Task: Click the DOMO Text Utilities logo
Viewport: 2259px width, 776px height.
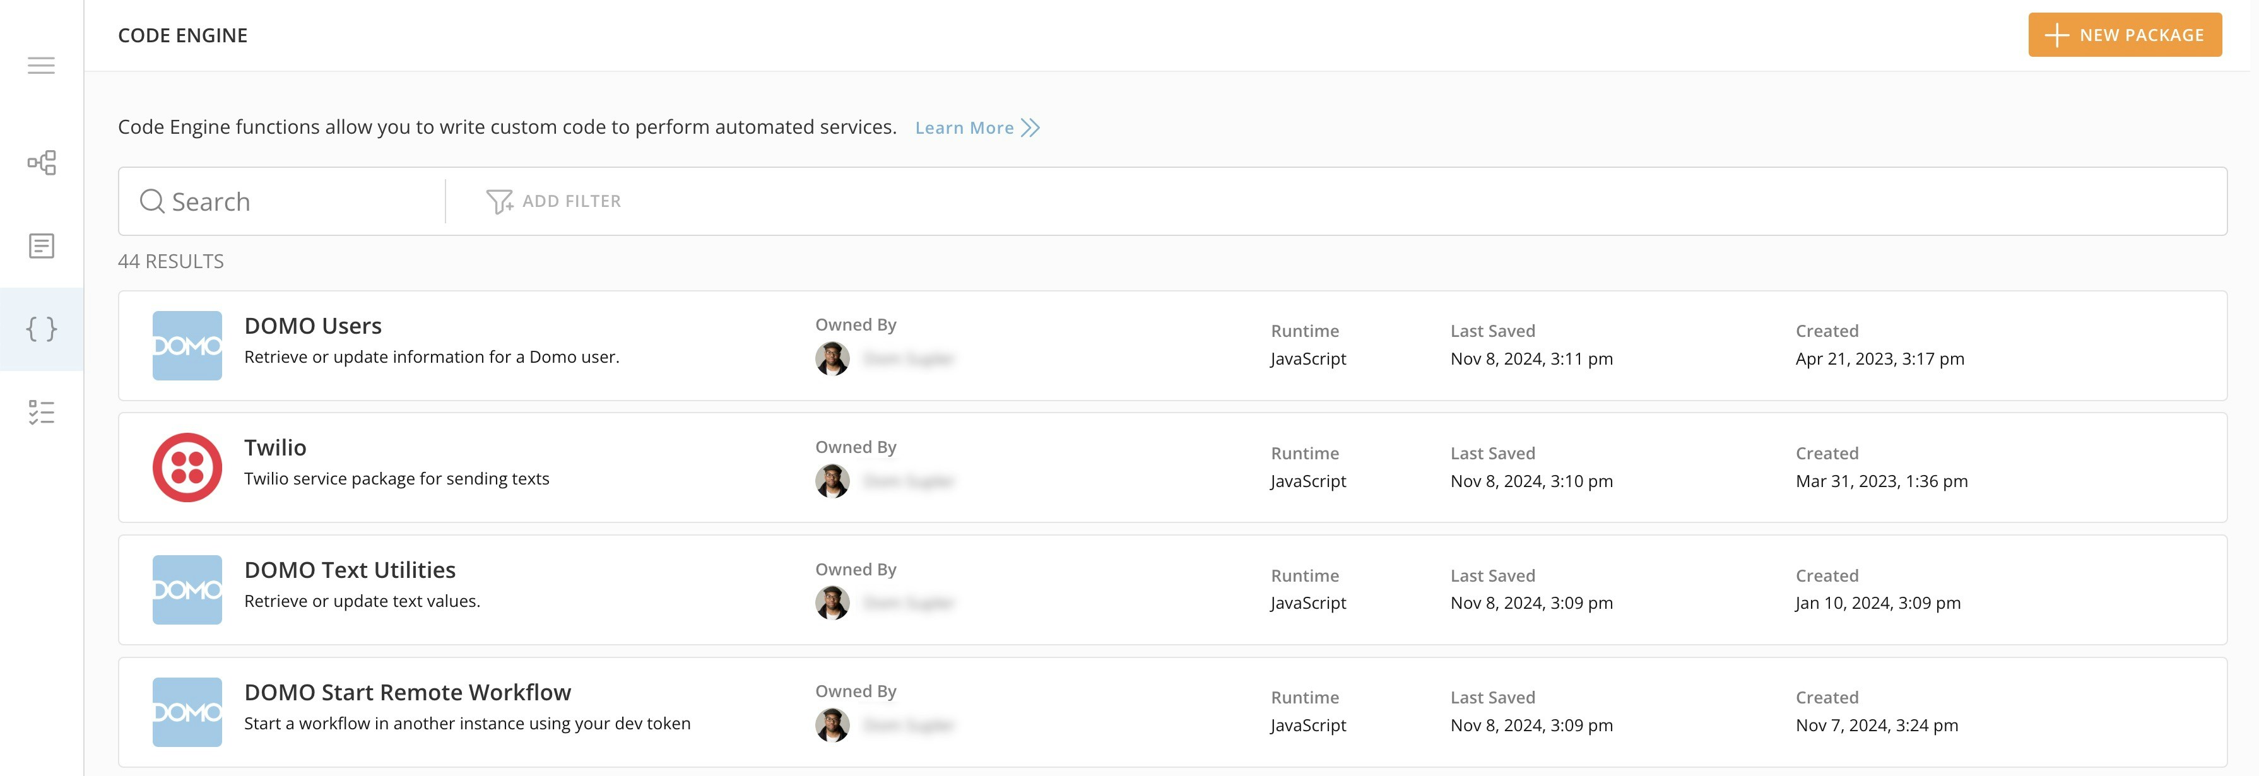Action: (187, 589)
